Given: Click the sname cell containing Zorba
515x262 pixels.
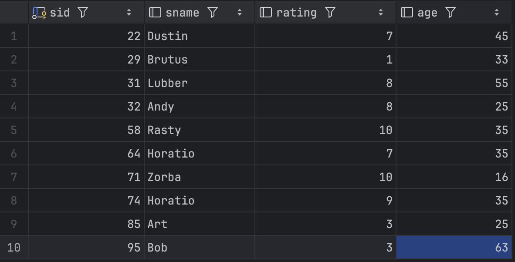Looking at the screenshot, I should point(200,177).
